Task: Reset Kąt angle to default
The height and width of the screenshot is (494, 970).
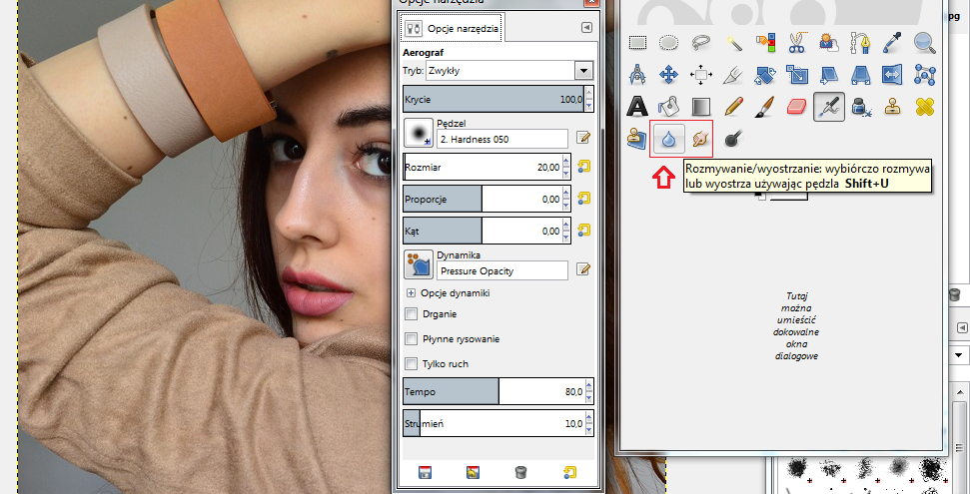Action: [583, 231]
